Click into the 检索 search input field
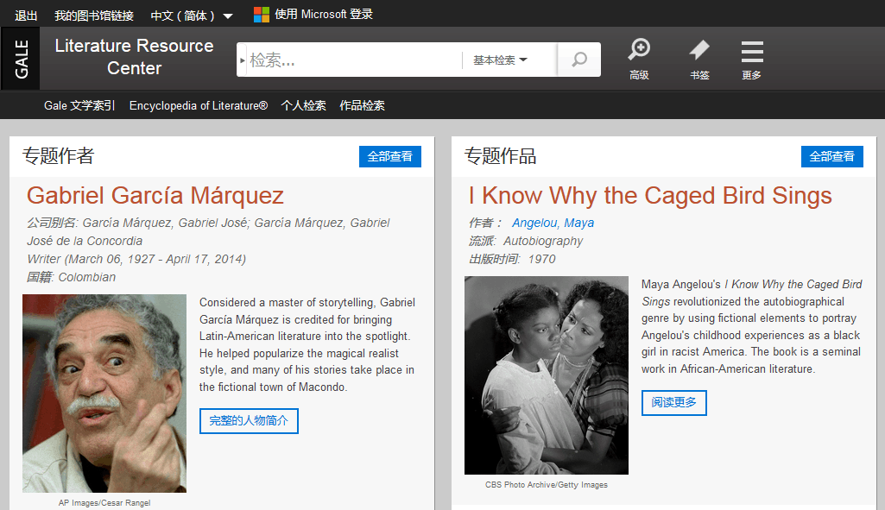 click(x=354, y=60)
